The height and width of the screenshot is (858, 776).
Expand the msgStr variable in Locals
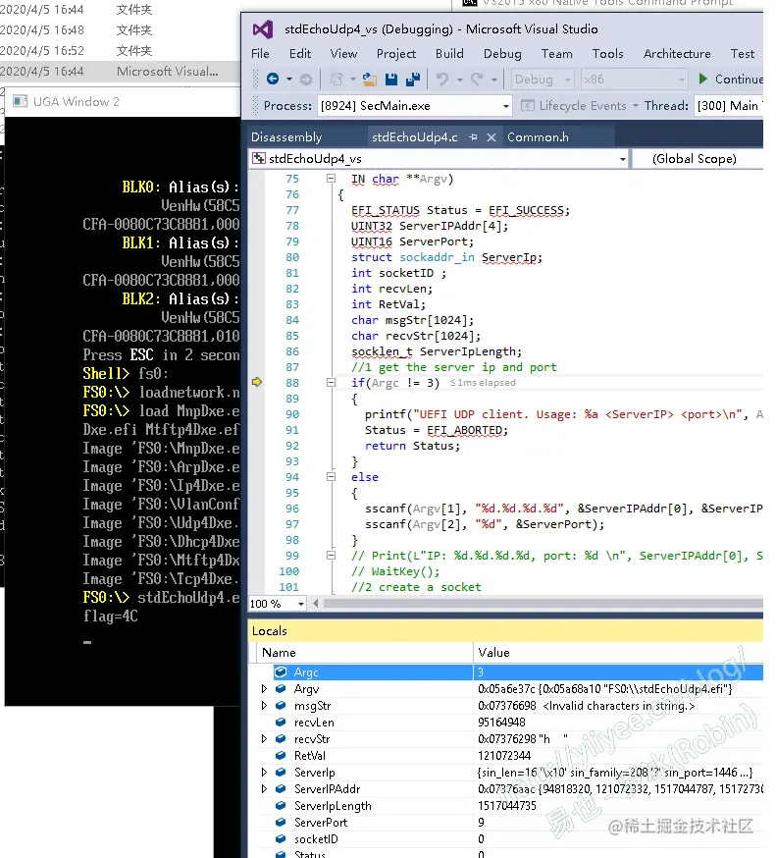tap(264, 705)
